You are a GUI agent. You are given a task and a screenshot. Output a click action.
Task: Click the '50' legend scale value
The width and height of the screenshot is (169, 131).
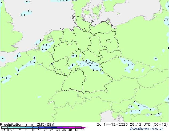[83, 130]
